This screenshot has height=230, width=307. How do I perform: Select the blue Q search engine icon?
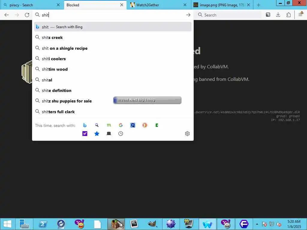133,125
